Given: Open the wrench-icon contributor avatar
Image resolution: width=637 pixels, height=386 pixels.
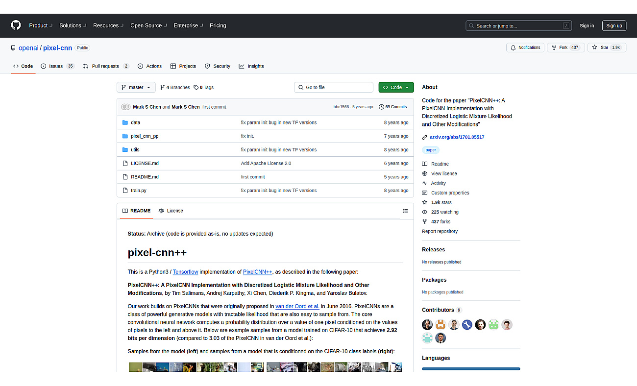Looking at the screenshot, I should point(467,325).
